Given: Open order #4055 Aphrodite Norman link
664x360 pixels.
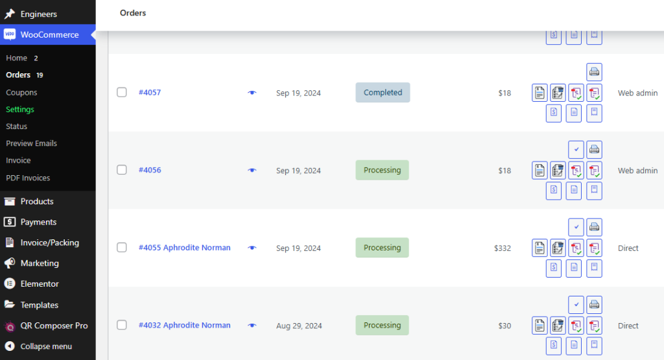Looking at the screenshot, I should (x=184, y=248).
